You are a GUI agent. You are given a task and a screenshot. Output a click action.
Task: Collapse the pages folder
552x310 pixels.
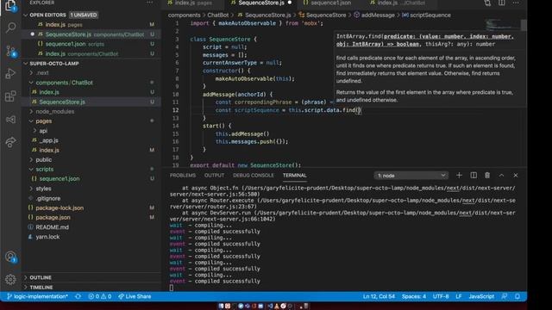click(x=44, y=121)
